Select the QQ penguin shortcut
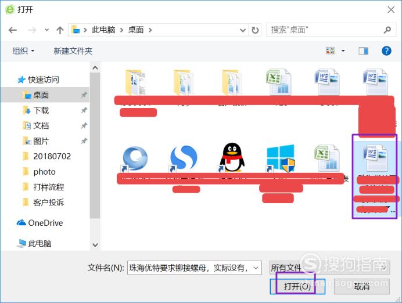Screen dimensions: 402x303 tap(232, 158)
